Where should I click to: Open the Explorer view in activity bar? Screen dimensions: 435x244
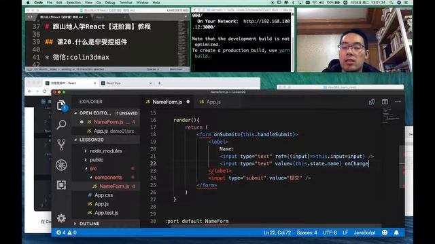pyautogui.click(x=61, y=105)
